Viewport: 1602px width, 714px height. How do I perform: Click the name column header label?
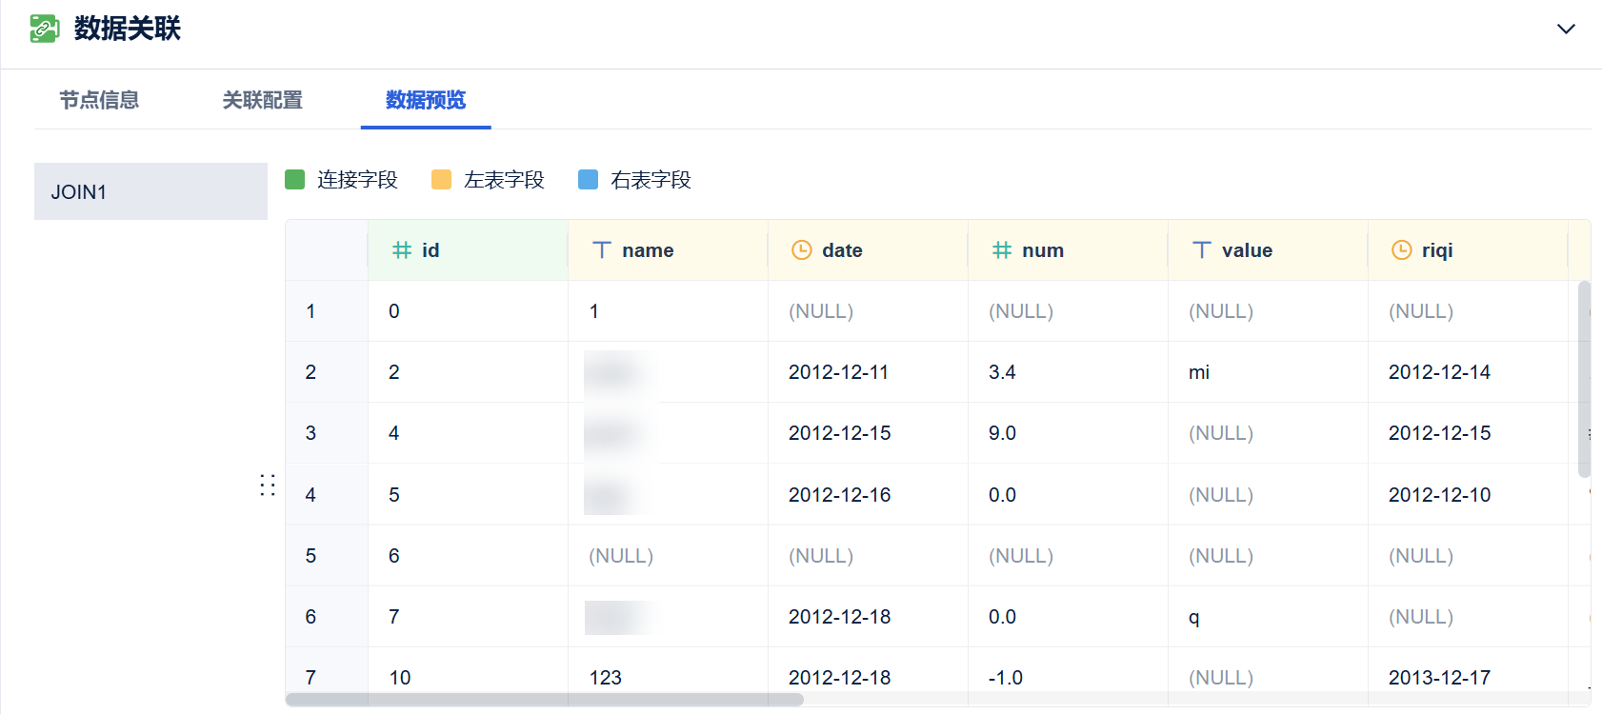coord(648,250)
